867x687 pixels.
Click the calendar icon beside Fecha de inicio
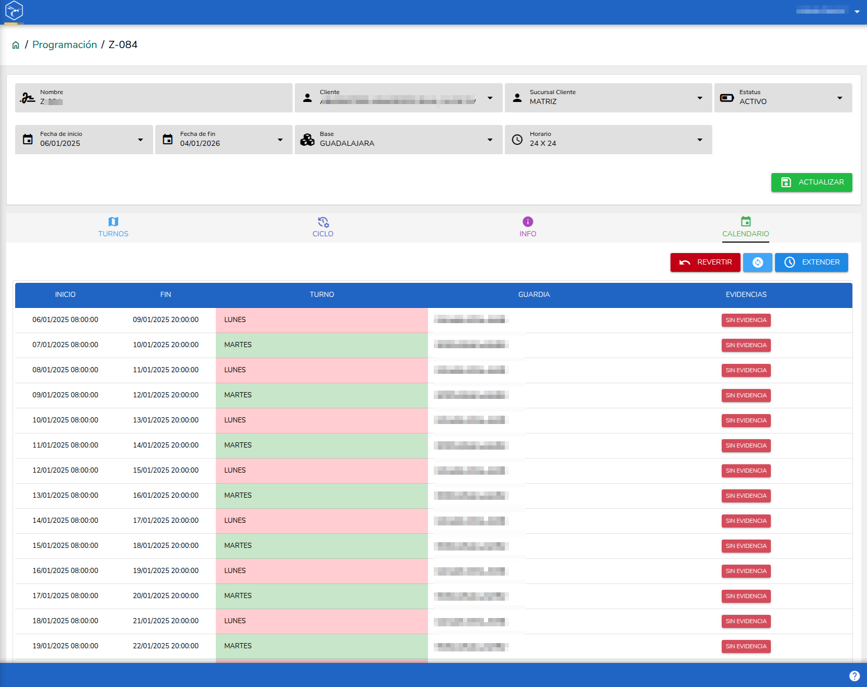click(x=28, y=140)
